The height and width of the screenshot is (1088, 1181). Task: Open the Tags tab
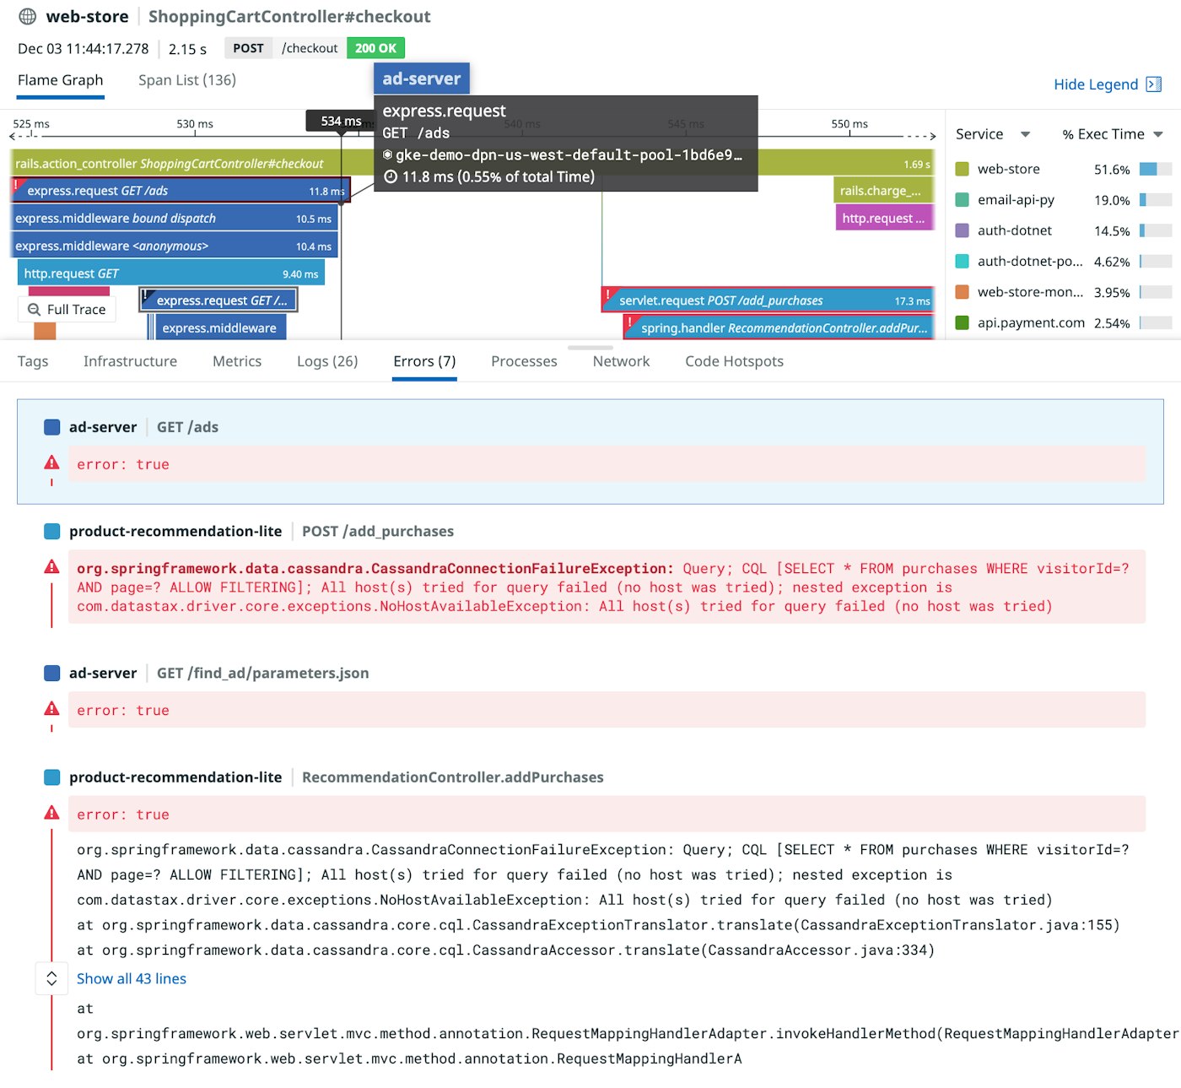(x=33, y=361)
